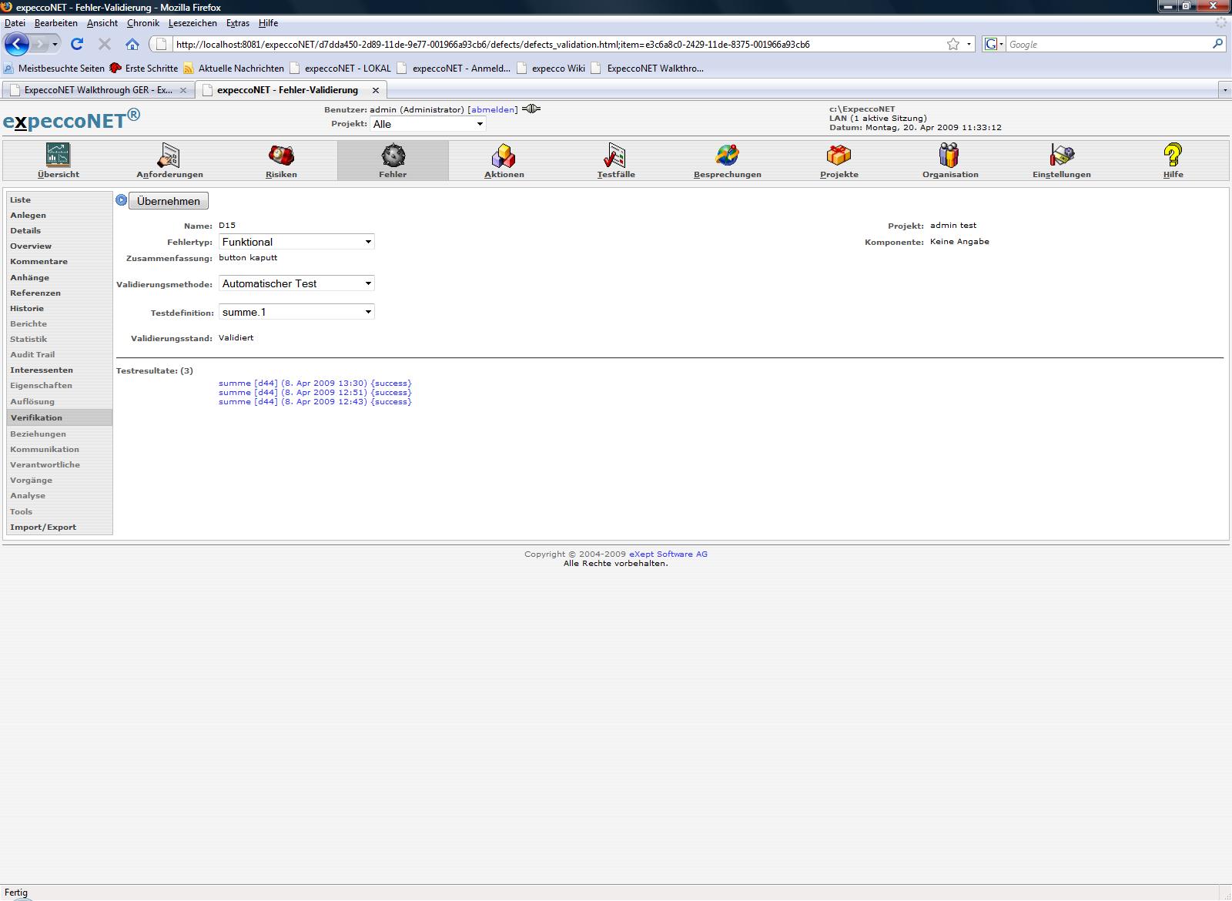
Task: Open the Lesezeichen menu
Action: click(x=192, y=23)
